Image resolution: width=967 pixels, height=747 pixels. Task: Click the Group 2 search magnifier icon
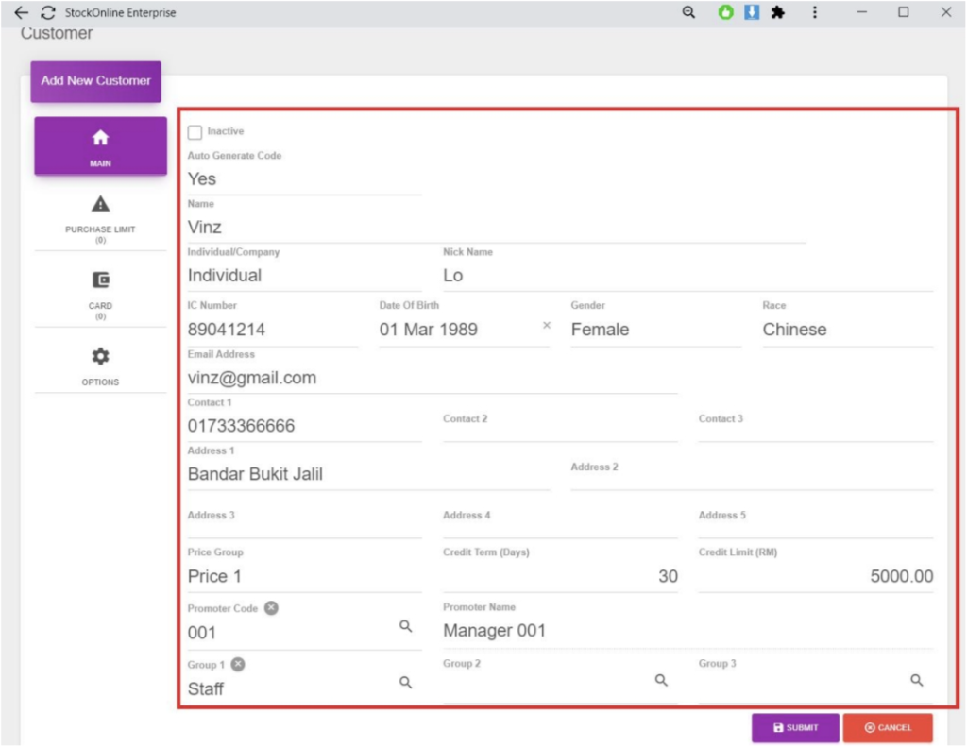coord(661,680)
